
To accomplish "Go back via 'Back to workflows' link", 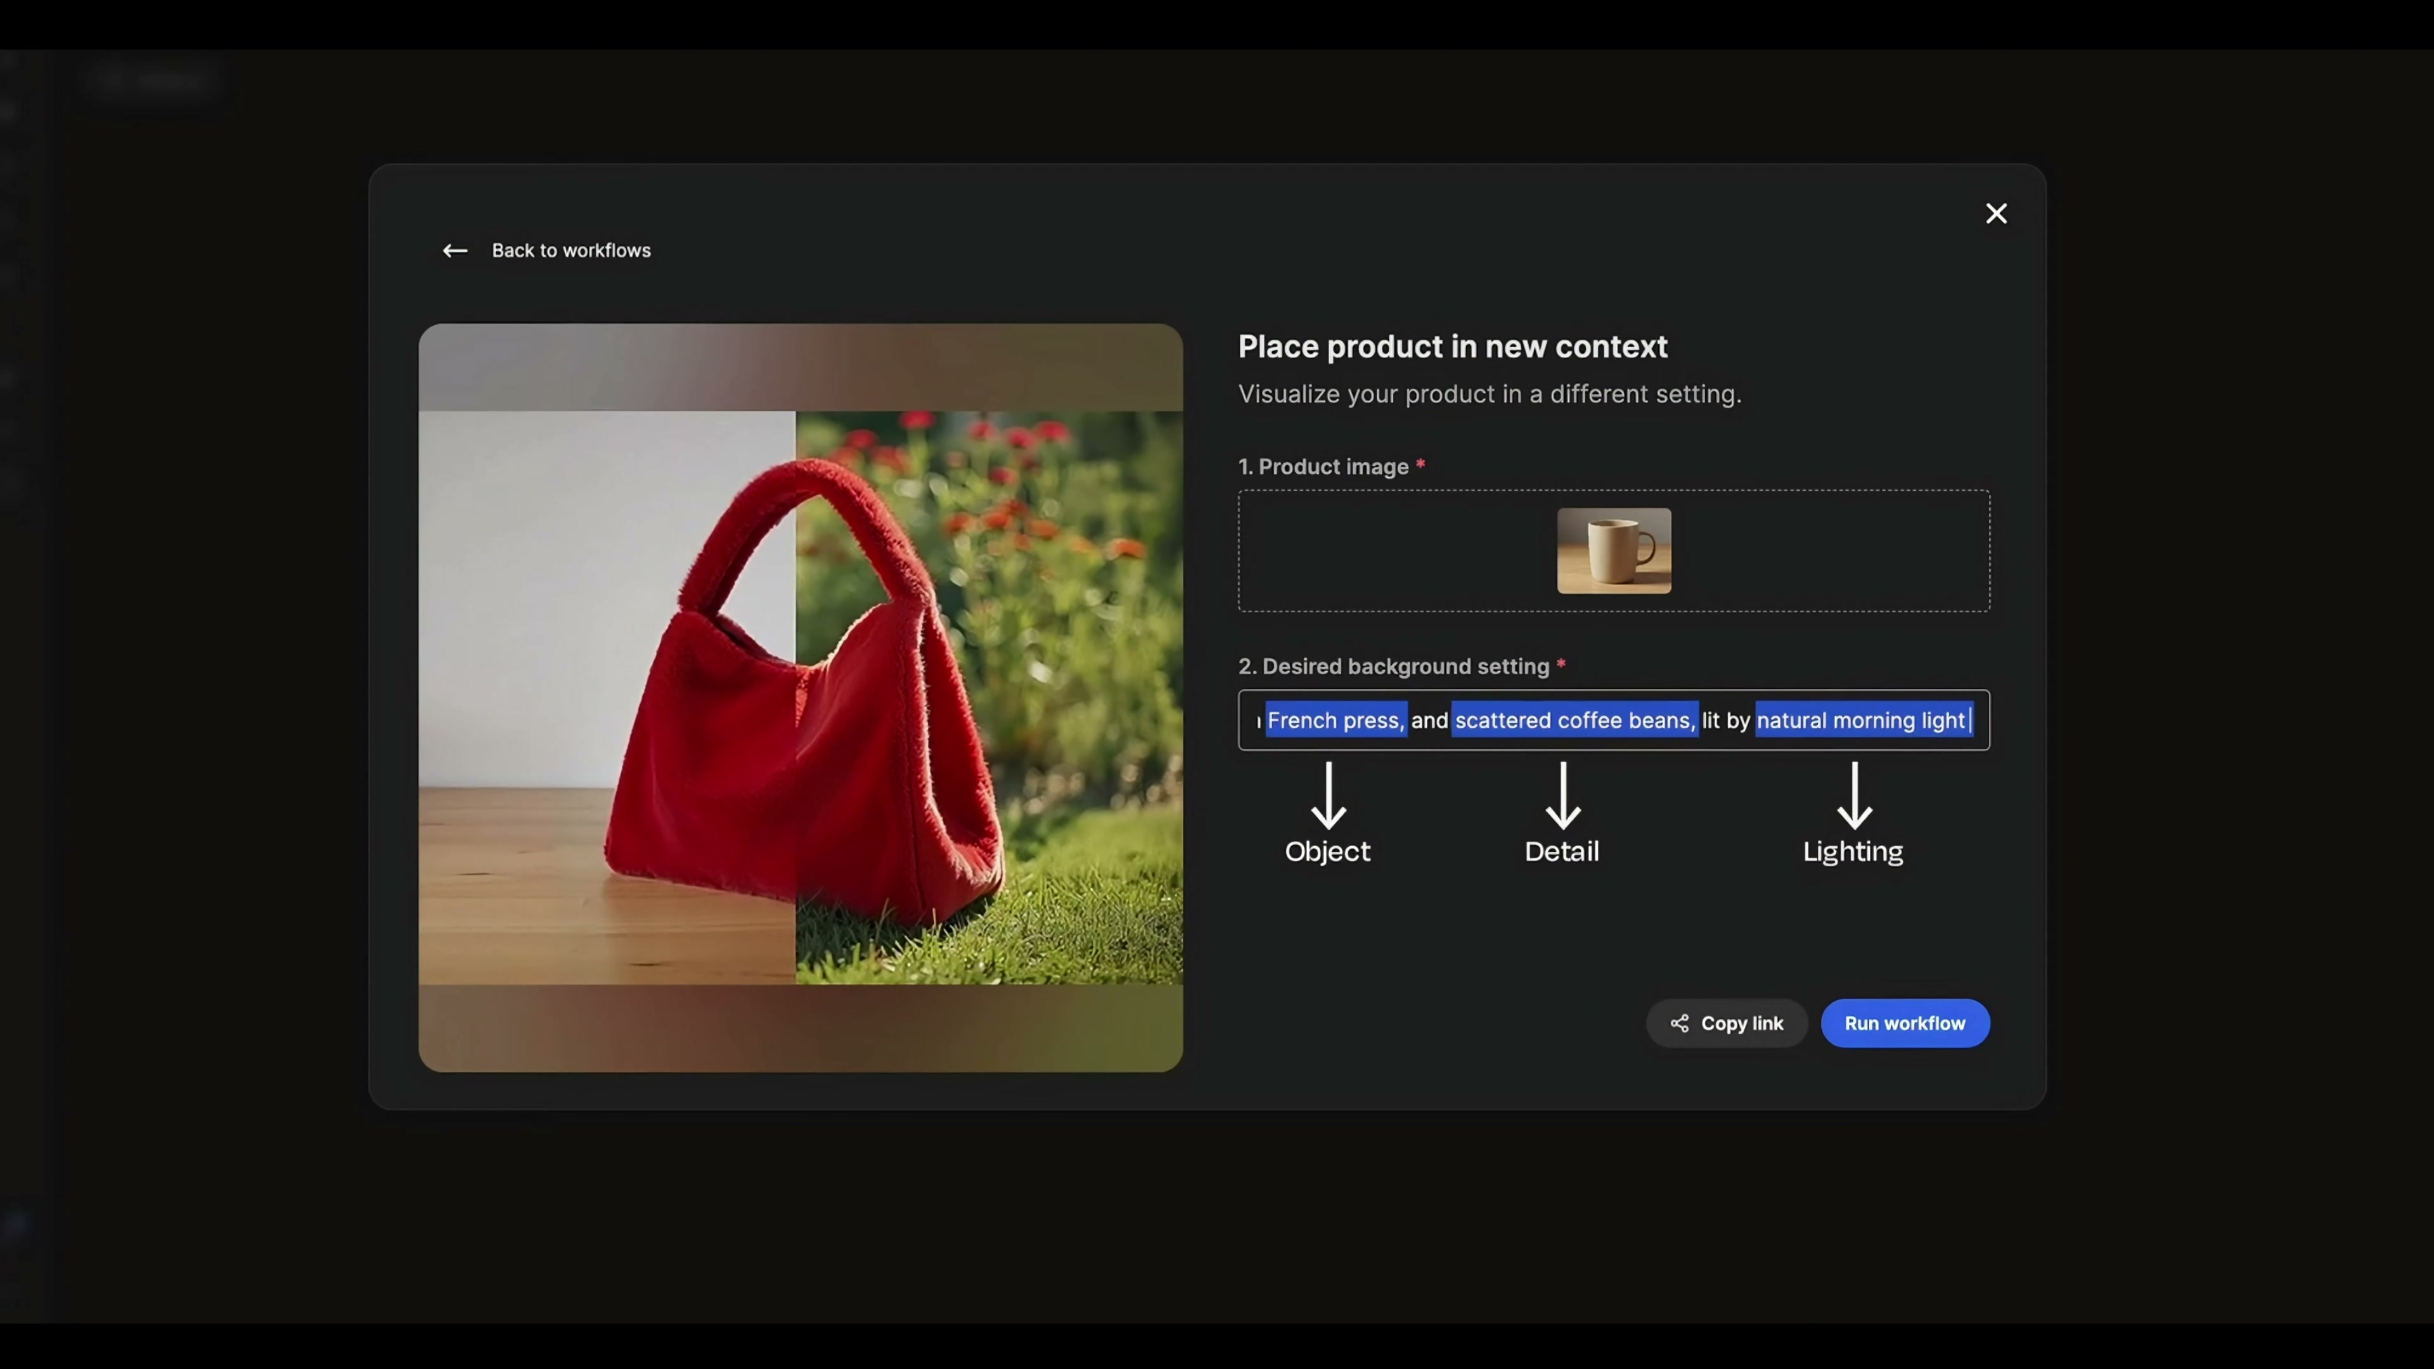I will (570, 250).
